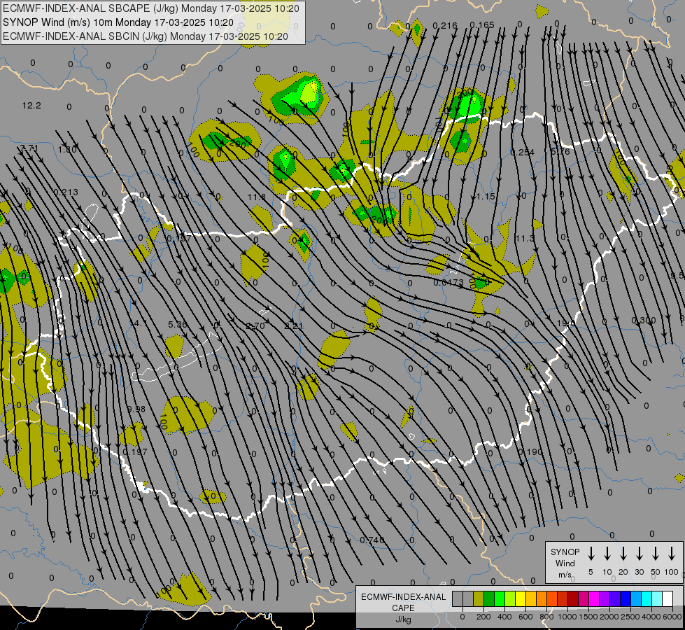Pick the white swatch ending the CAPE scale
Image resolution: width=685 pixels, height=630 pixels.
(x=668, y=599)
